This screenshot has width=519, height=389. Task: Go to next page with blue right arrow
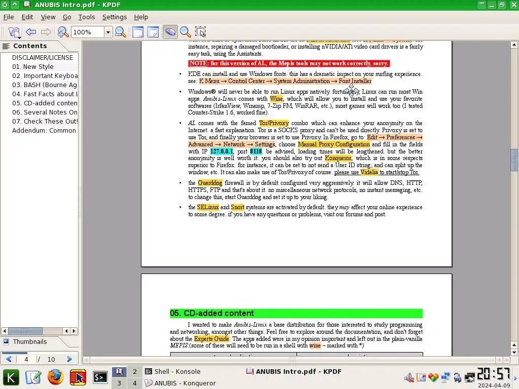pos(69,359)
